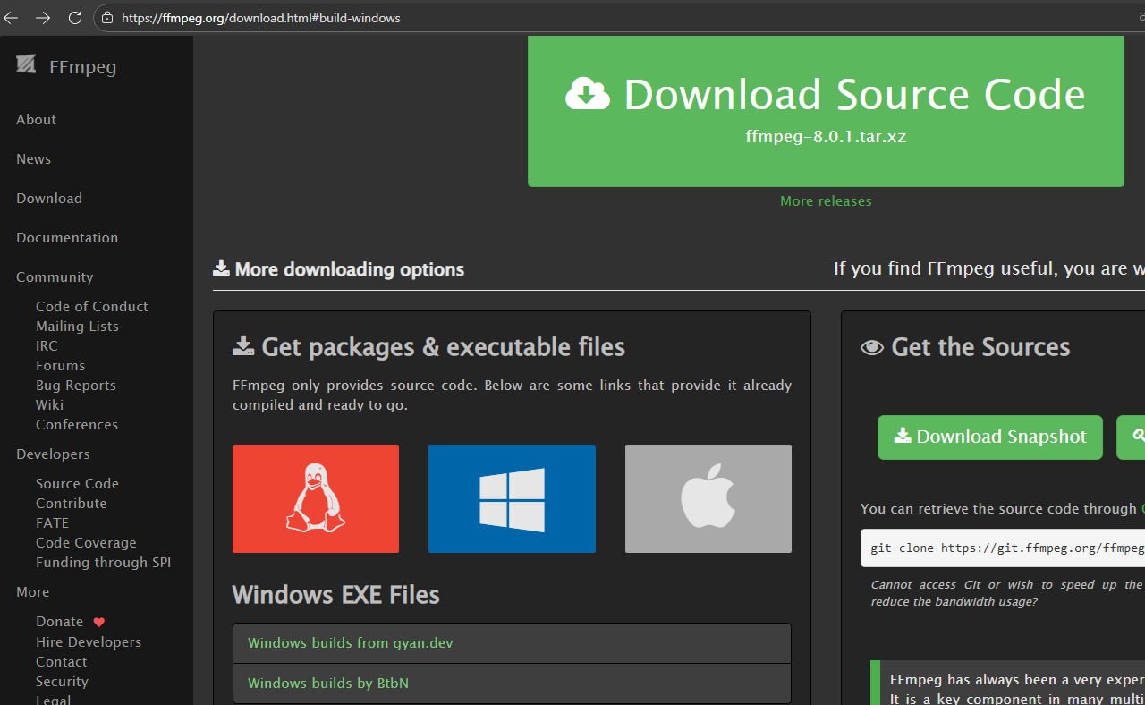Select the Linux penguin tile
The image size is (1145, 705).
[316, 498]
